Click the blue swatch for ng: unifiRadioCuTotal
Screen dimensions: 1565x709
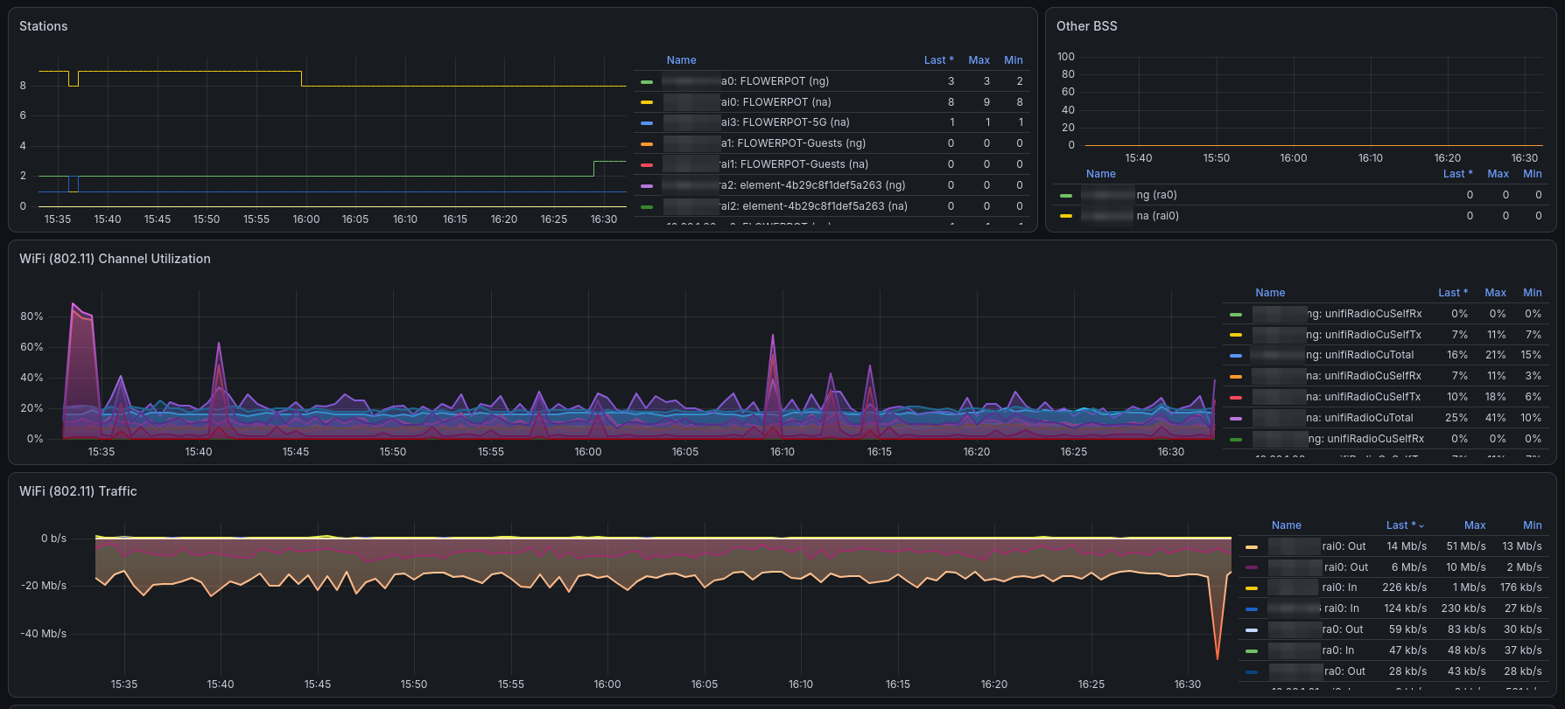[x=1235, y=356]
